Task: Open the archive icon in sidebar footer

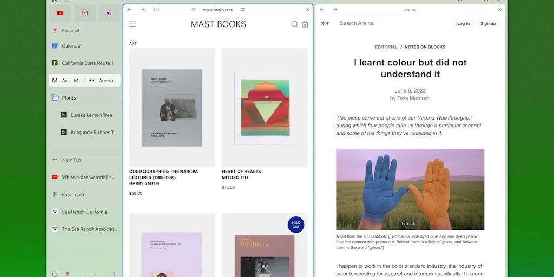Action: (x=55, y=274)
